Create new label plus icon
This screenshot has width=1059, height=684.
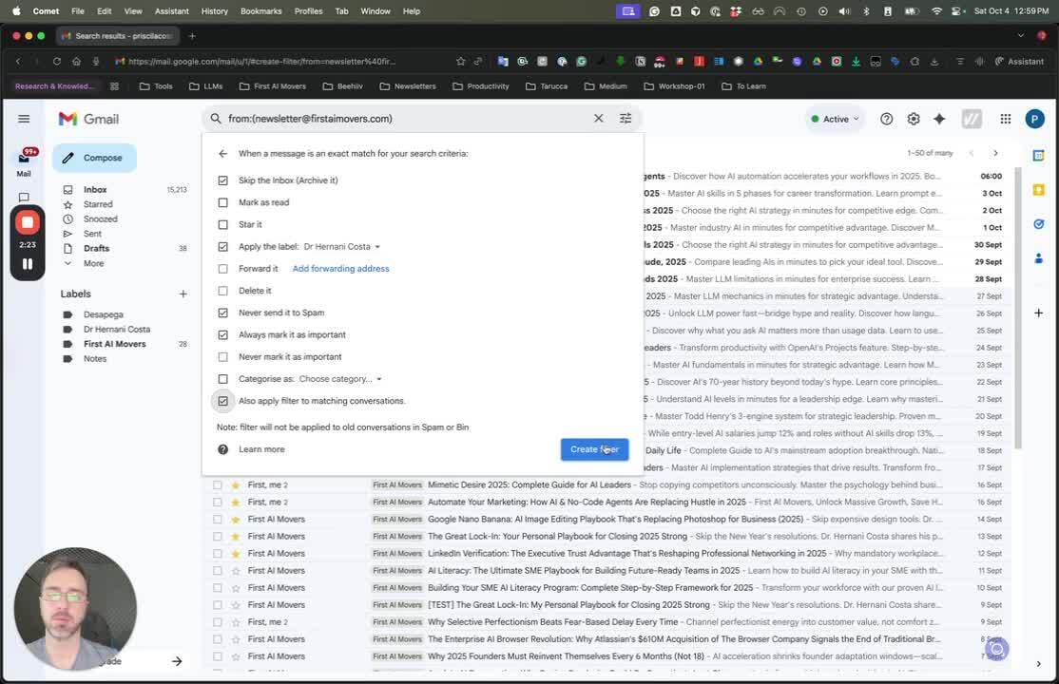pos(183,294)
